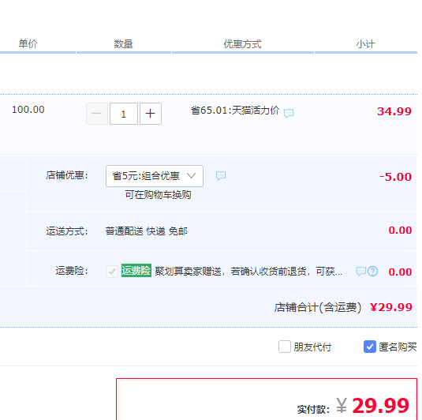Uncheck the 匿名购买 checkbox
The width and height of the screenshot is (422, 420).
370,347
